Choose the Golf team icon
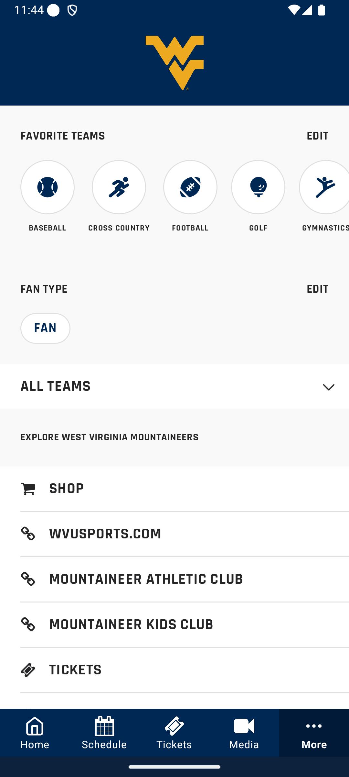Image resolution: width=349 pixels, height=777 pixels. (x=258, y=187)
